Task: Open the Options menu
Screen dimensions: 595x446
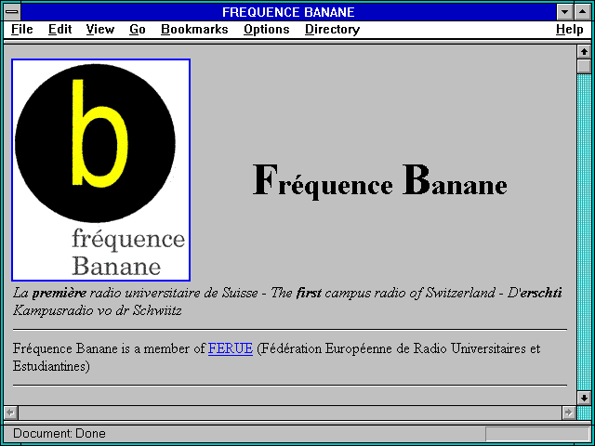Action: tap(267, 30)
